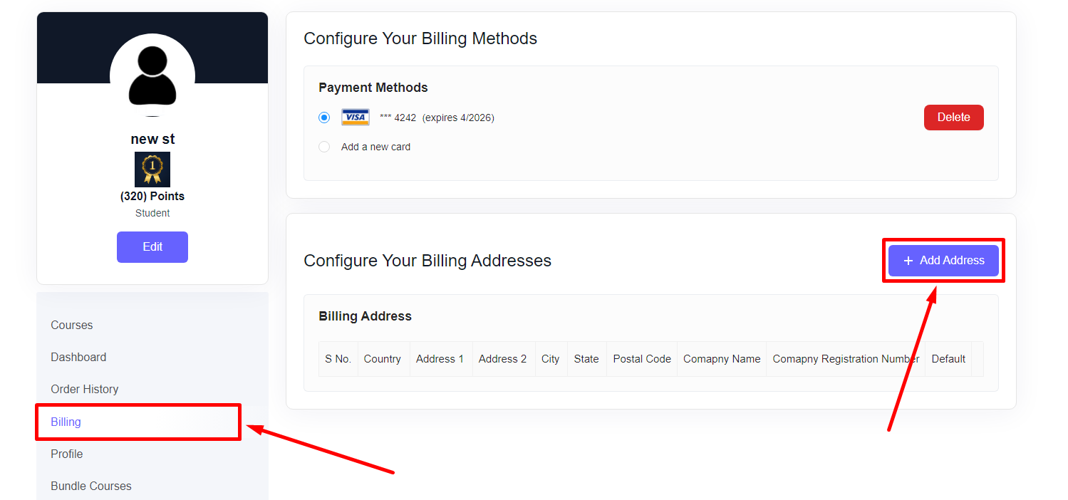The width and height of the screenshot is (1068, 500).
Task: Click the (320) Points text
Action: 152,196
